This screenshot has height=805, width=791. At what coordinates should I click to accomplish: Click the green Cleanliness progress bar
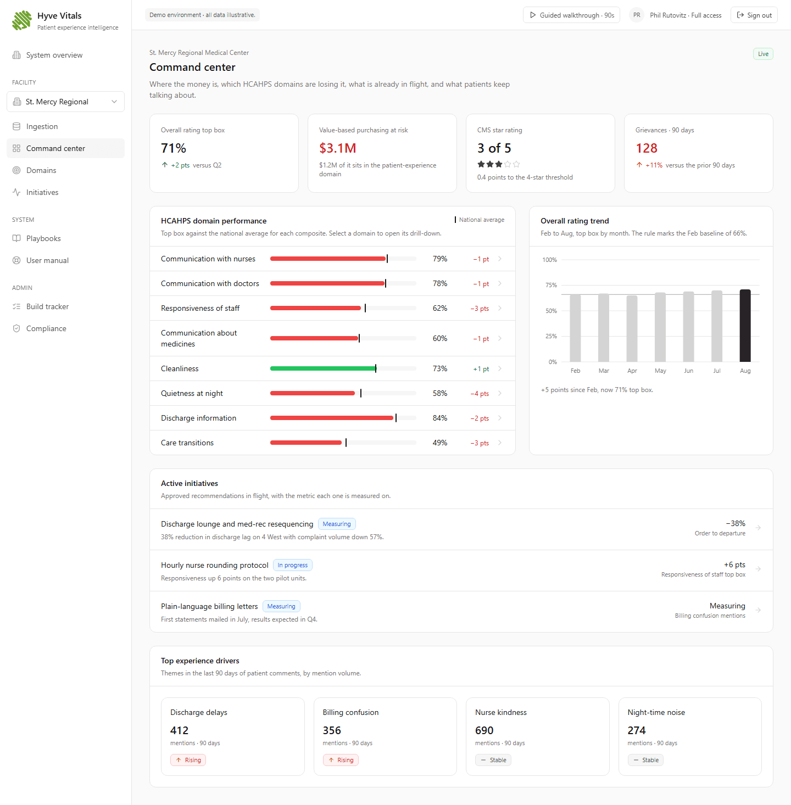pos(343,368)
